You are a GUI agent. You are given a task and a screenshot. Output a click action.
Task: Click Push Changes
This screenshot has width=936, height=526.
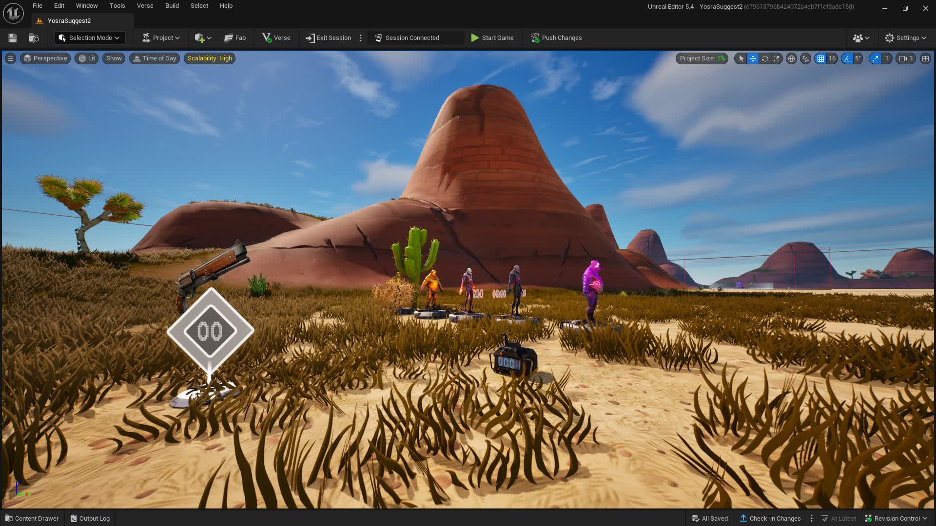(x=556, y=38)
